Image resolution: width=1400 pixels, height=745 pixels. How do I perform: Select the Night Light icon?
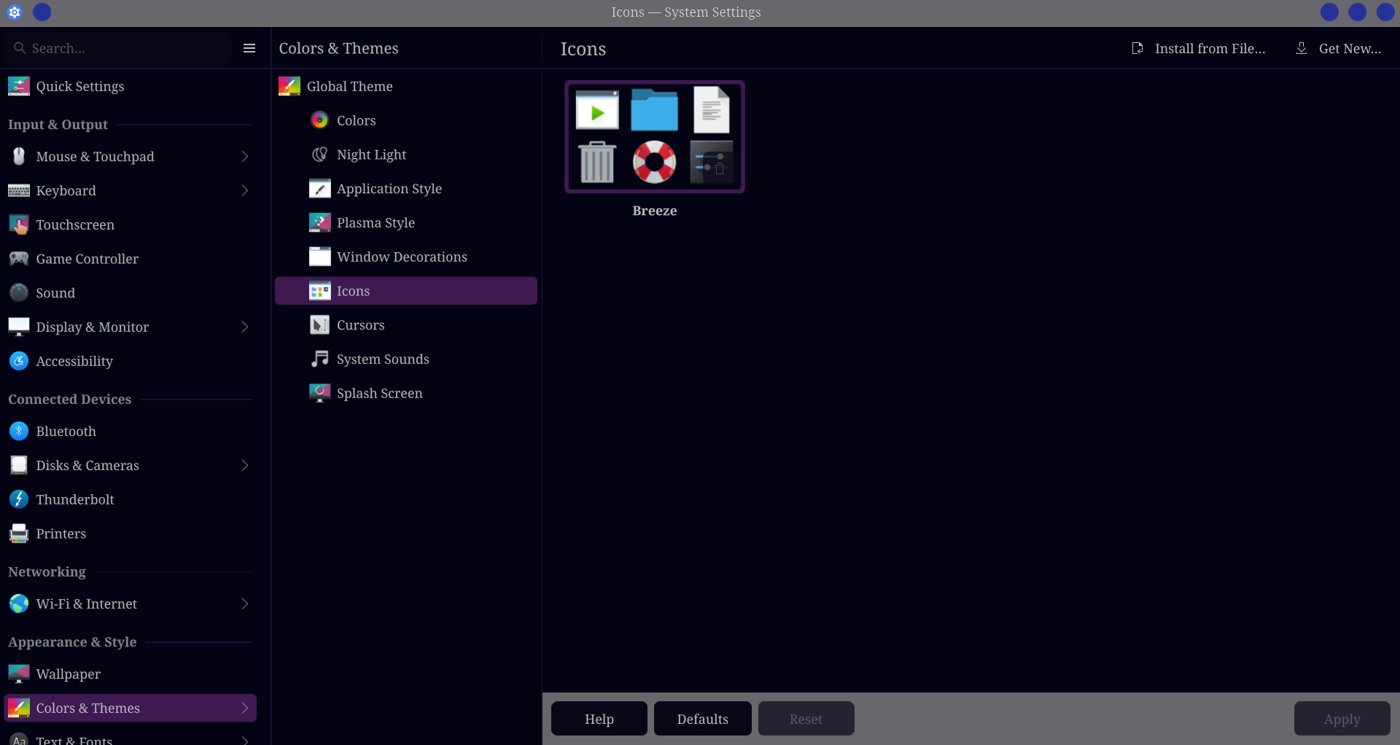click(x=319, y=155)
